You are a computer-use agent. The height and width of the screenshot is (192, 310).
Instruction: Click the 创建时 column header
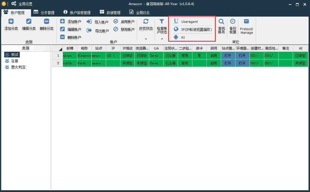pos(257,48)
